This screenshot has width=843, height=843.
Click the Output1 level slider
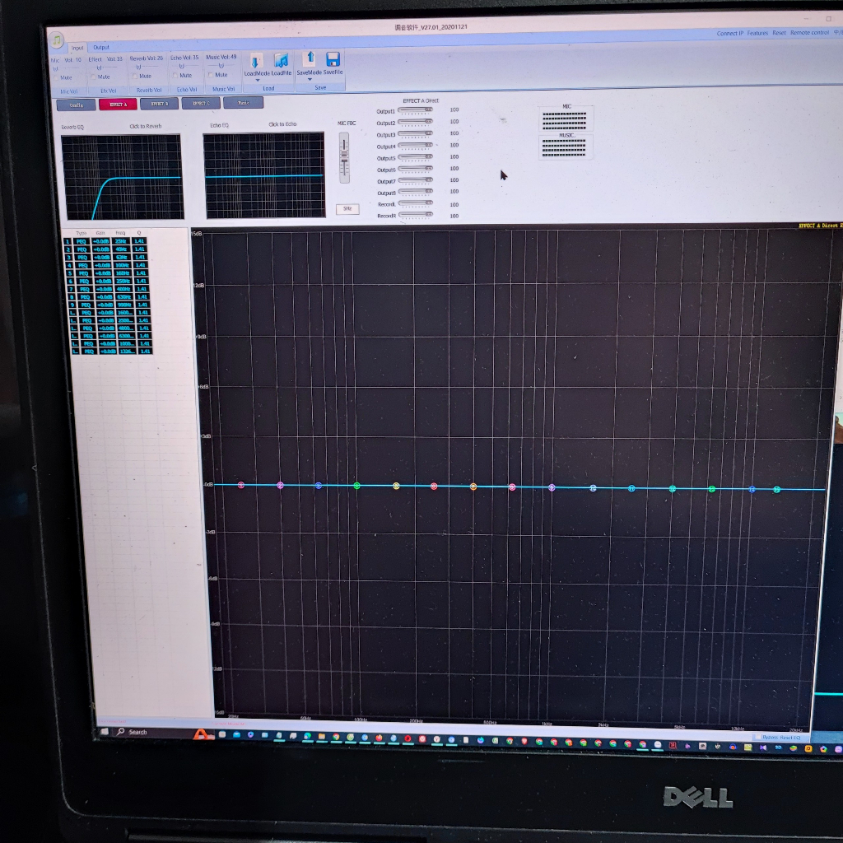(x=416, y=110)
